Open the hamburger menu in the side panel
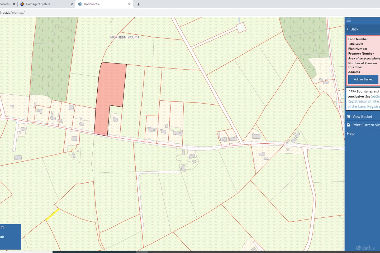This screenshot has height=253, width=380. click(348, 20)
